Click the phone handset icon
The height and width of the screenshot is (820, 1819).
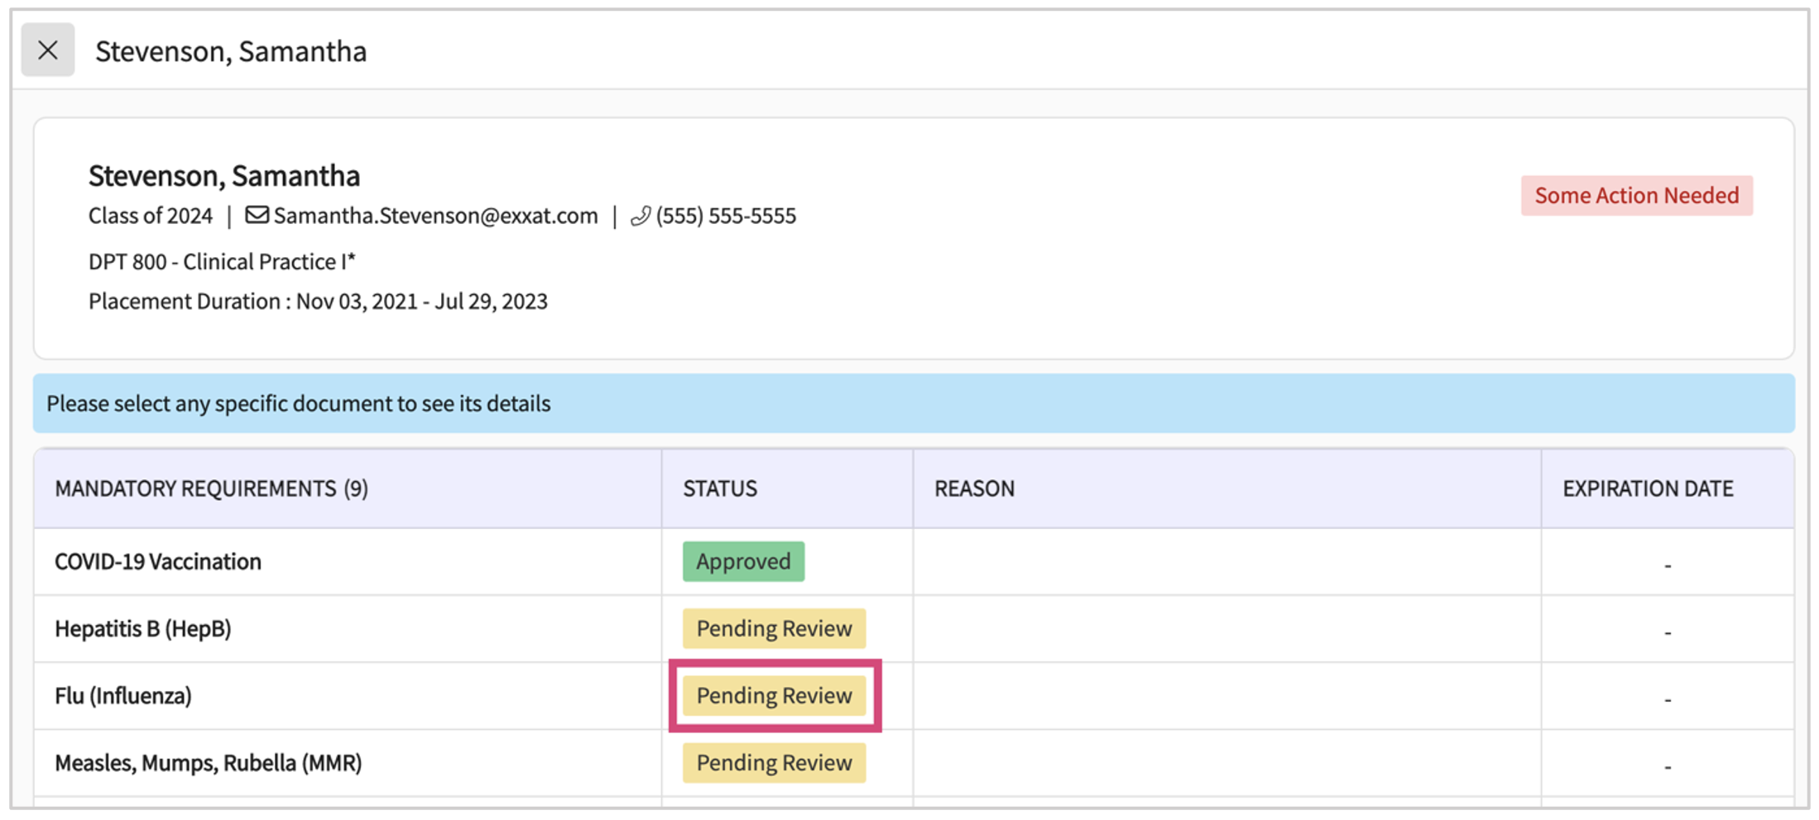641,217
